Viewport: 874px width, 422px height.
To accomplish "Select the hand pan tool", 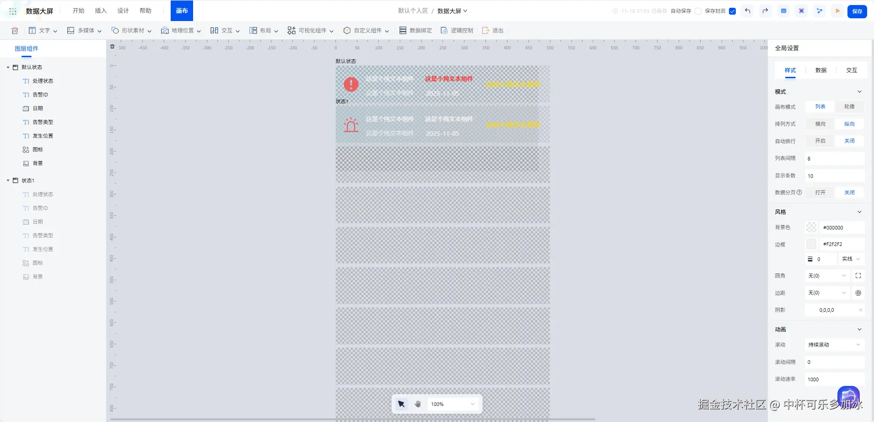I will point(418,404).
